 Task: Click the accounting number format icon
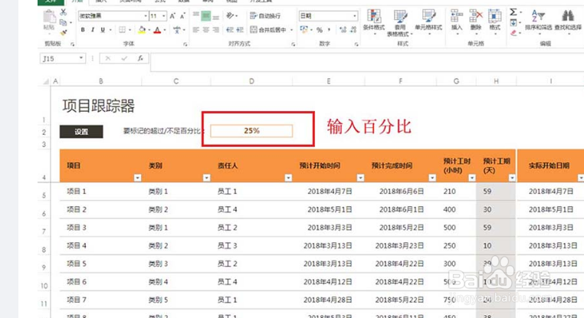(x=304, y=29)
